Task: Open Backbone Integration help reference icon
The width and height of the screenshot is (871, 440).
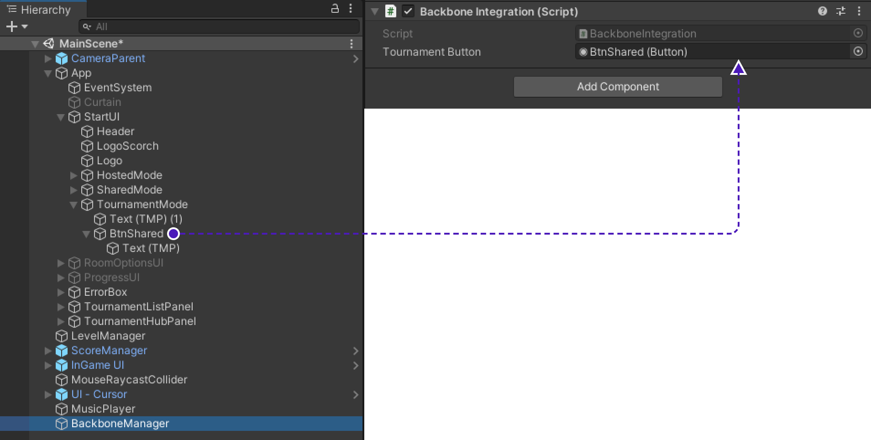Action: point(822,11)
